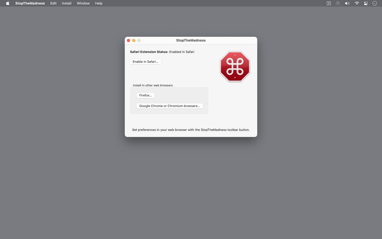The width and height of the screenshot is (382, 239).
Task: Open the Install menu
Action: [66, 3]
